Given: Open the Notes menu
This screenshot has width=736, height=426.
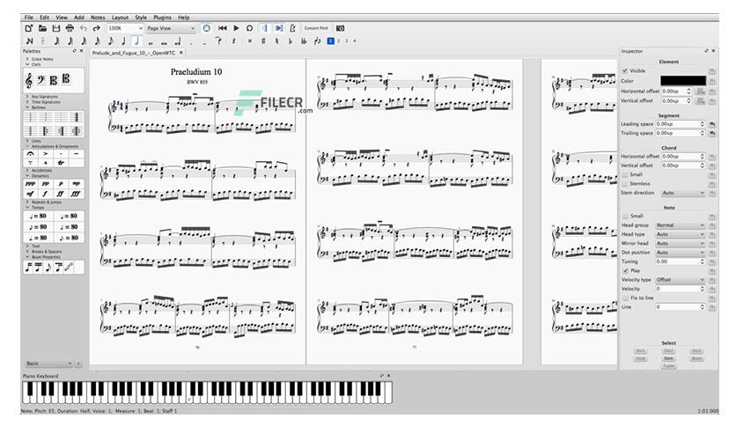Looking at the screenshot, I should 98,18.
